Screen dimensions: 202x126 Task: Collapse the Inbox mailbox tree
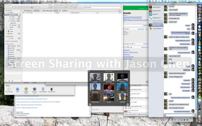pos(7,13)
